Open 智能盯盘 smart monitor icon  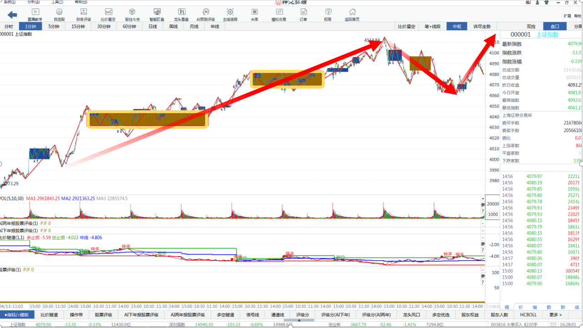[157, 15]
